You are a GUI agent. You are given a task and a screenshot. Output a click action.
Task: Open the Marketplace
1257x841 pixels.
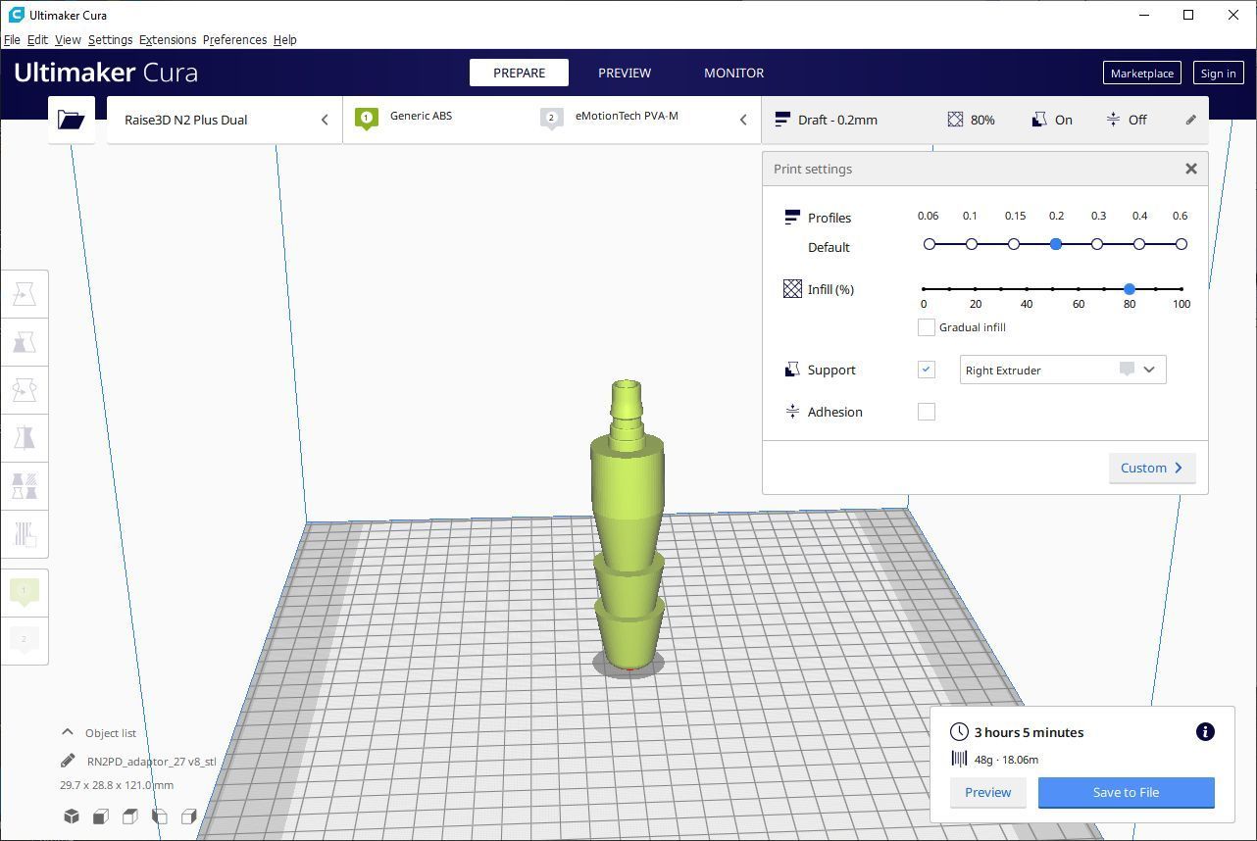(1141, 73)
